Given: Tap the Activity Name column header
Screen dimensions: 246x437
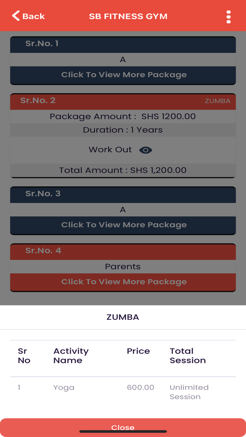Looking at the screenshot, I should pos(71,356).
